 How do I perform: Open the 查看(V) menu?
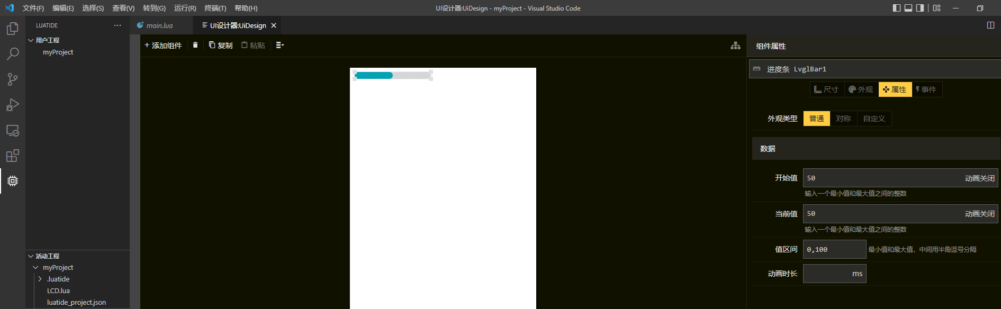(123, 8)
